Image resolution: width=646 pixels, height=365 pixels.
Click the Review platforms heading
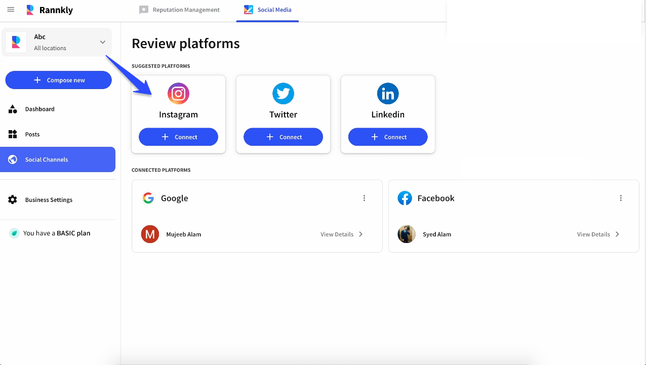pyautogui.click(x=186, y=44)
